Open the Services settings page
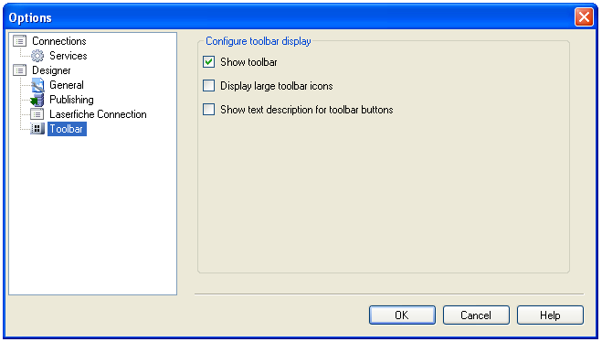Screen dimensions: 602x342 coord(69,56)
